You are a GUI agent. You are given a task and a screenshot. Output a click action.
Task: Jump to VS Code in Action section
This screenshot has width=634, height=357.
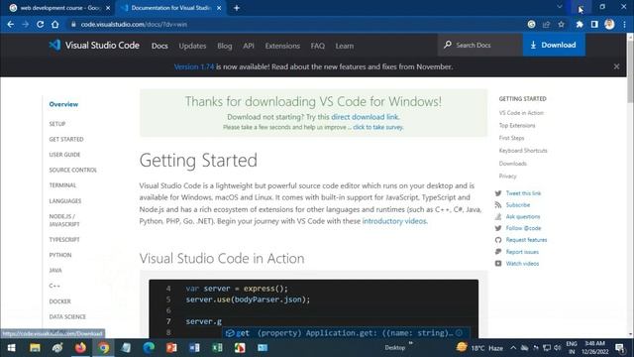pyautogui.click(x=521, y=113)
